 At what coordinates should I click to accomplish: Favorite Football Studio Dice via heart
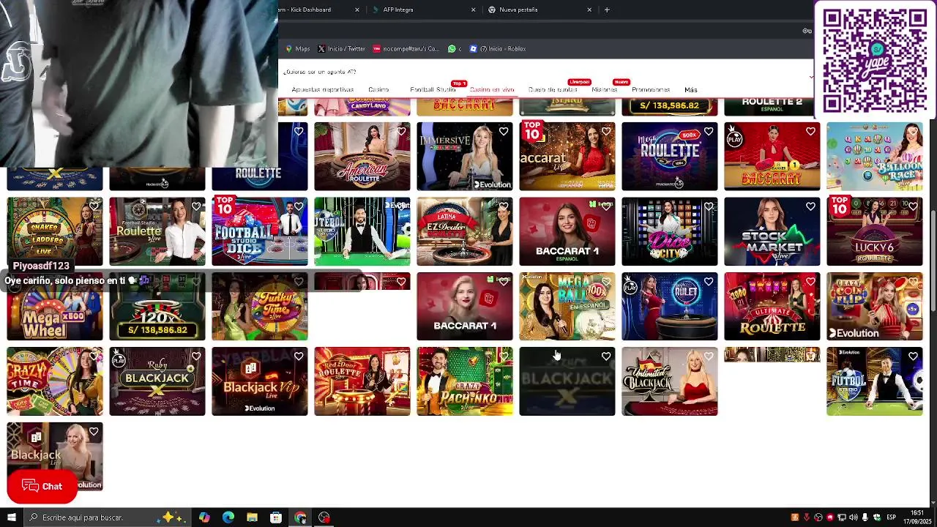[299, 207]
